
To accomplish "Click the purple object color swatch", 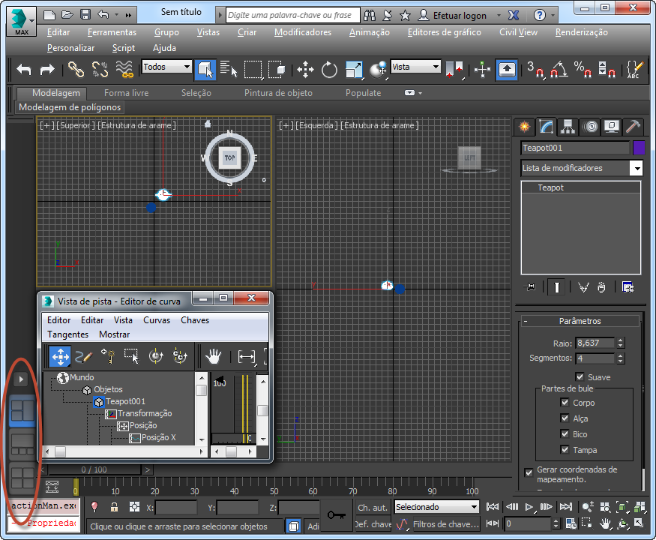I will point(639,148).
